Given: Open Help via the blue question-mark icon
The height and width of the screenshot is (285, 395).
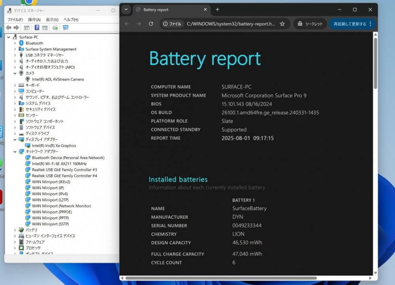Looking at the screenshot, I should pos(37,28).
